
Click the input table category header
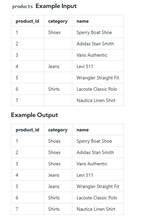tap(58, 21)
